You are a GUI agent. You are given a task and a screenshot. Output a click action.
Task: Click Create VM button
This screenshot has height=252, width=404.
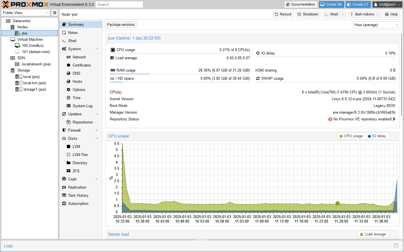(331, 4)
